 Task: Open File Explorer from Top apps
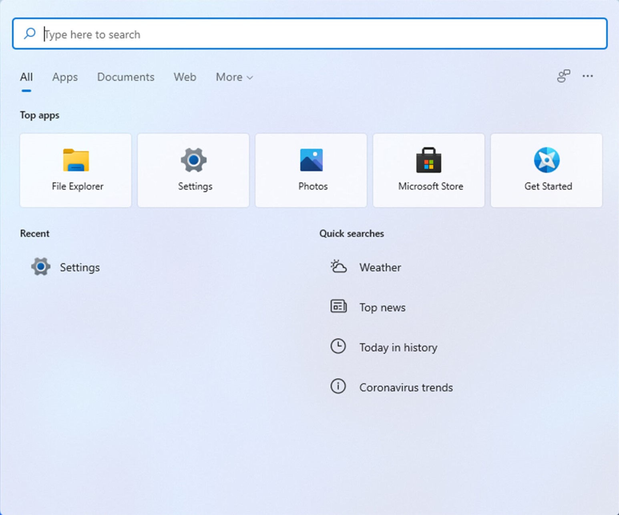(76, 170)
